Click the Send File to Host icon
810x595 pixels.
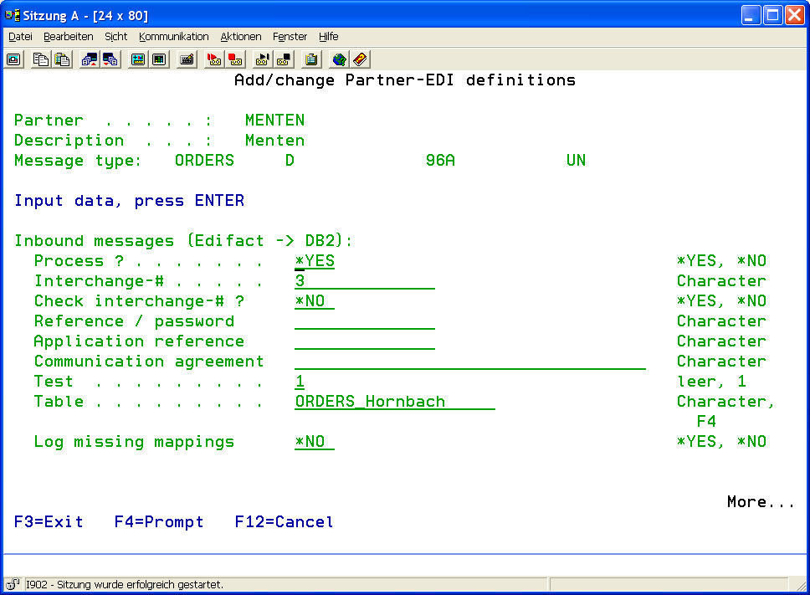[x=89, y=59]
